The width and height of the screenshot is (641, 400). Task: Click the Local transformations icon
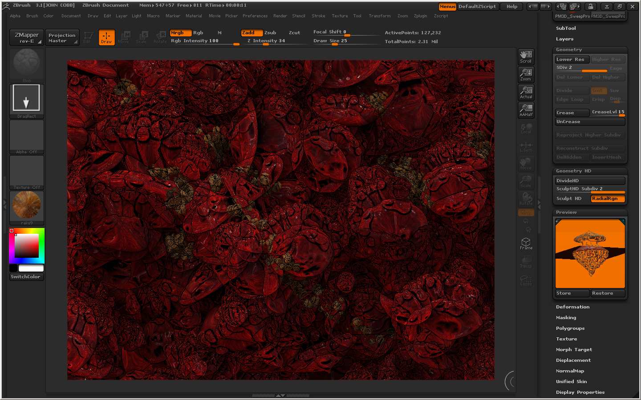click(526, 128)
